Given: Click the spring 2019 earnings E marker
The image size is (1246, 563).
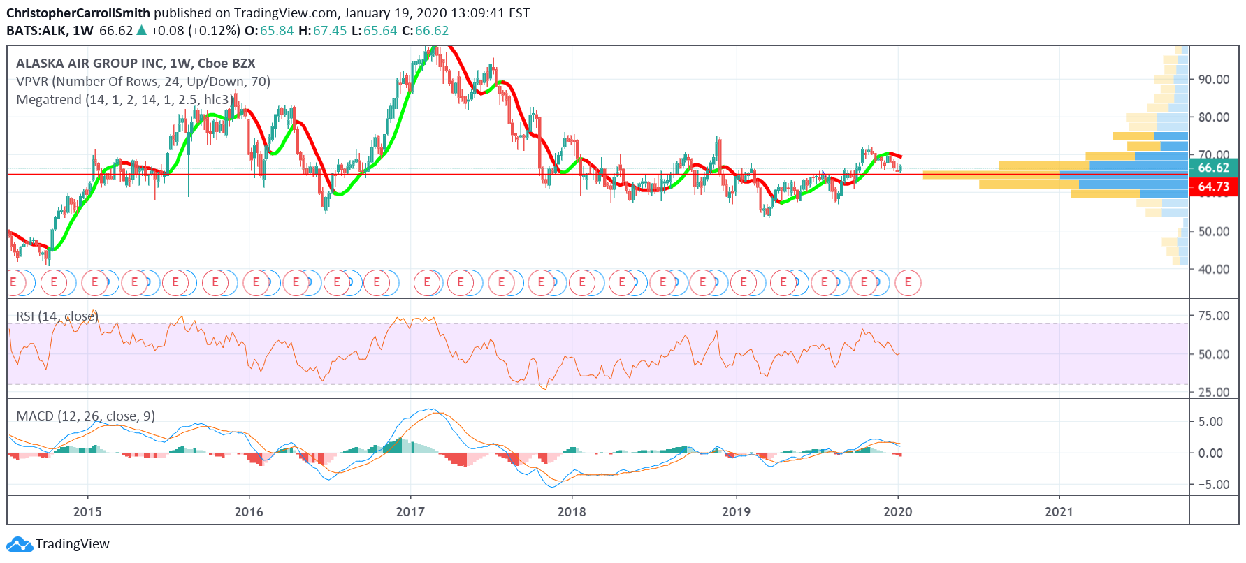Looking at the screenshot, I should pos(783,283).
